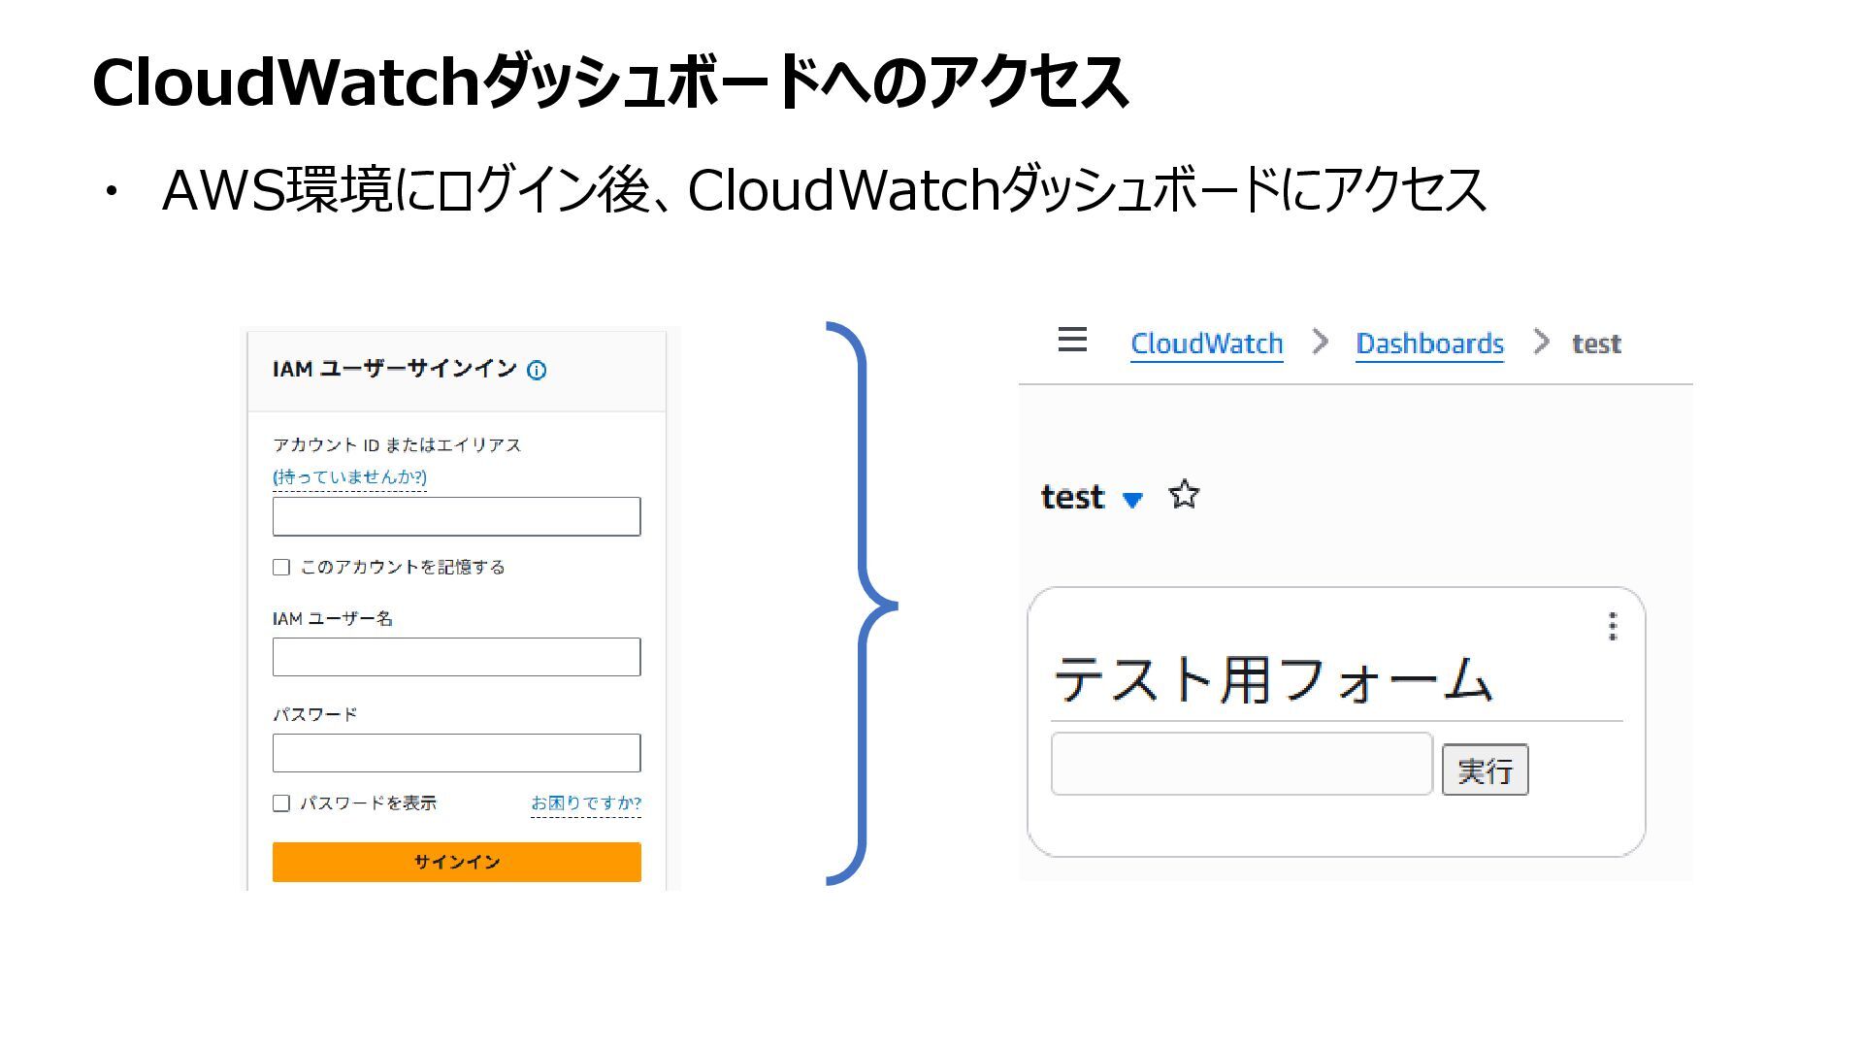
Task: Click the info icon beside IAM sign-in title
Action: [537, 370]
